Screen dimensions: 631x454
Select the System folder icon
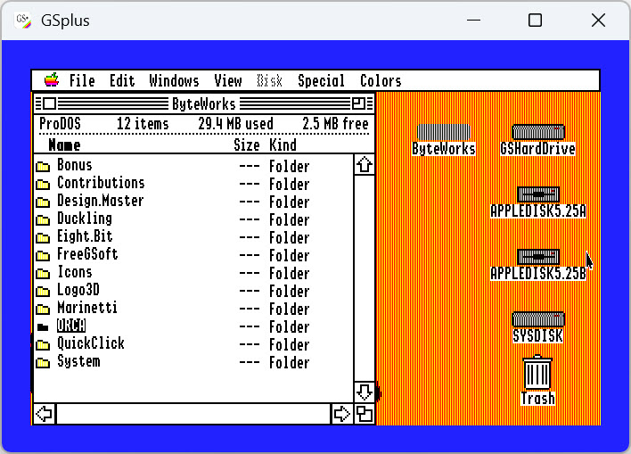(43, 362)
